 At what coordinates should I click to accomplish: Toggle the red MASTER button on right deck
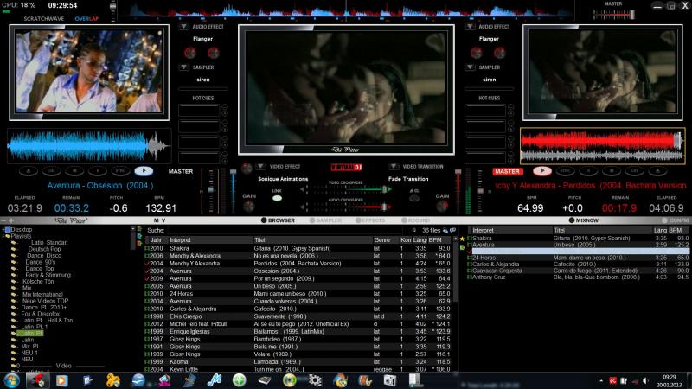click(507, 171)
